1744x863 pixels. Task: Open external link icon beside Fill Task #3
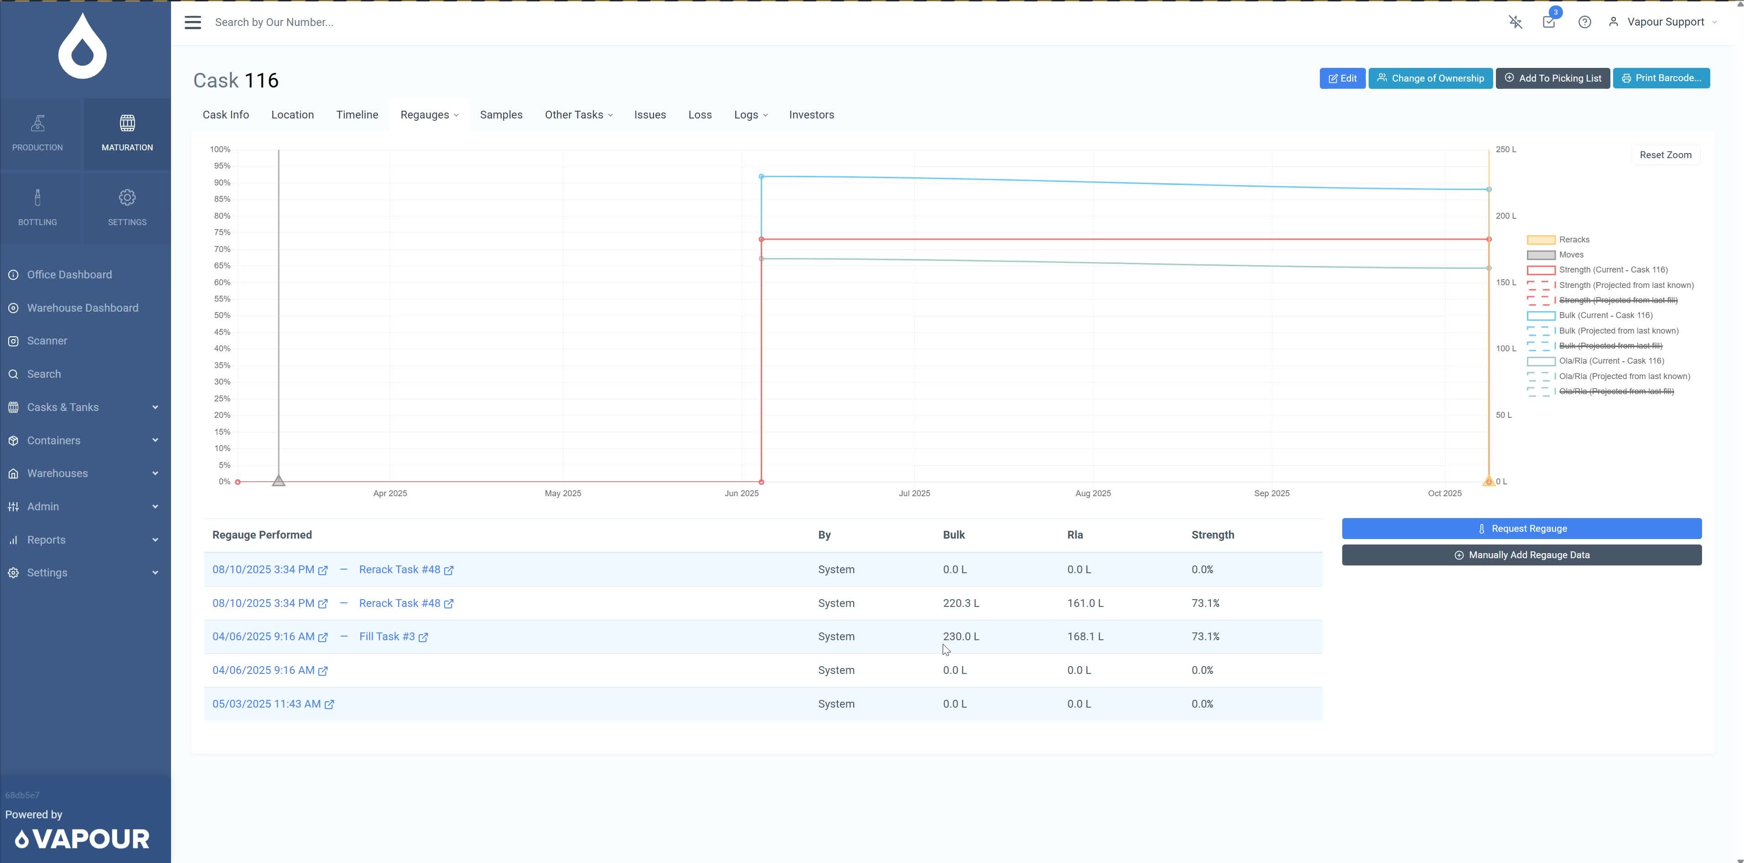tap(423, 637)
